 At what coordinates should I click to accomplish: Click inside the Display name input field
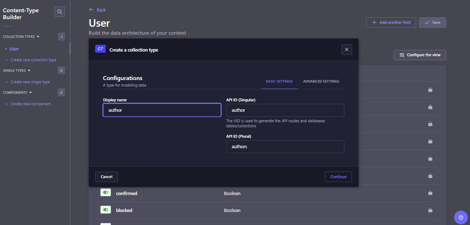(162, 110)
